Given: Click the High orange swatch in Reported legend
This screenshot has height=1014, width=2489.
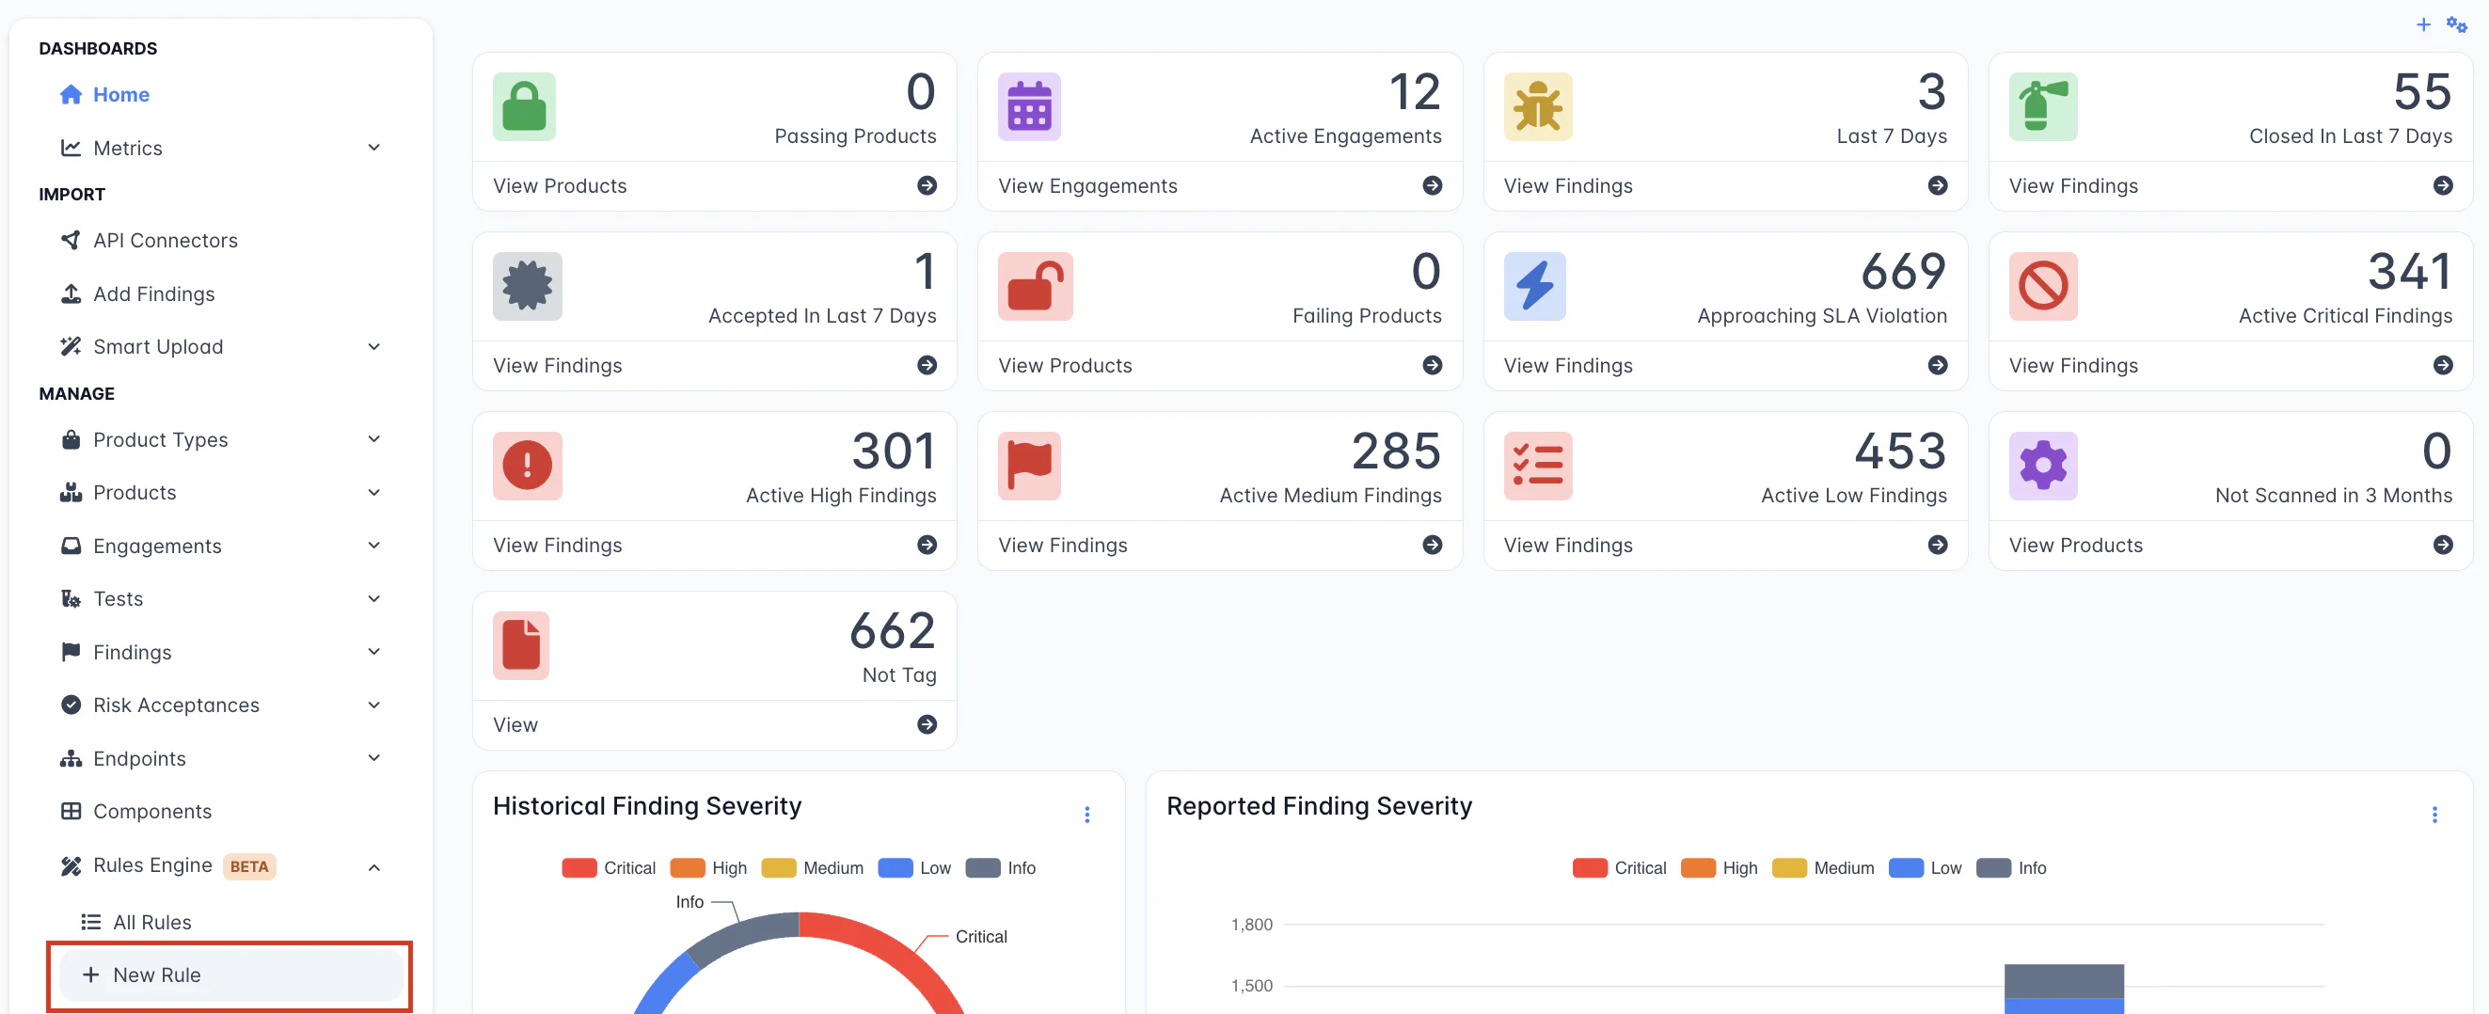Looking at the screenshot, I should coord(1698,868).
